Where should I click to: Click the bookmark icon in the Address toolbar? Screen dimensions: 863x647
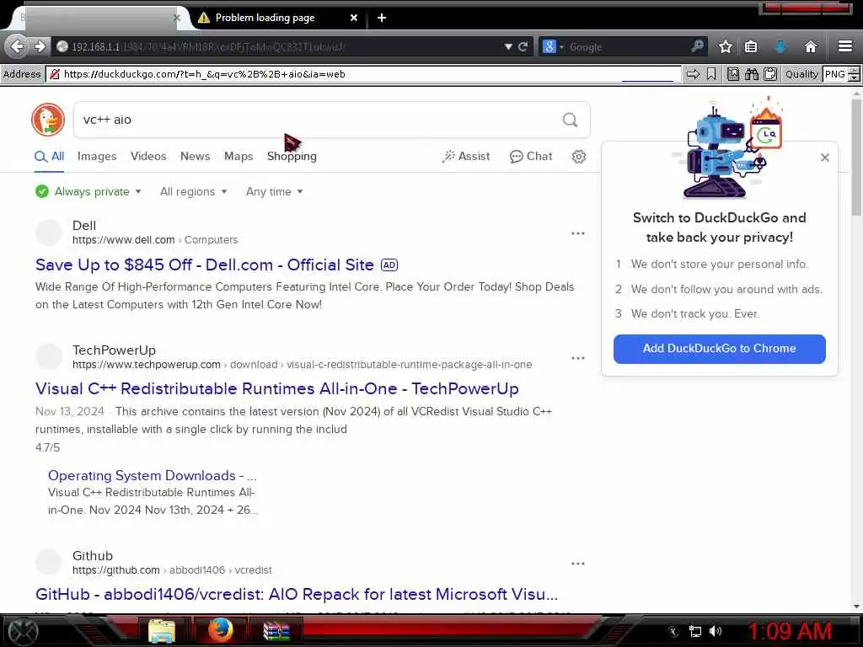711,74
